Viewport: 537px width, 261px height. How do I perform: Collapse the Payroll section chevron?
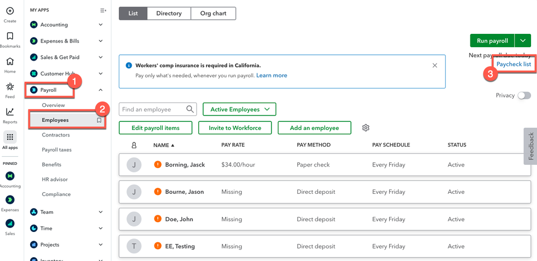pyautogui.click(x=101, y=90)
